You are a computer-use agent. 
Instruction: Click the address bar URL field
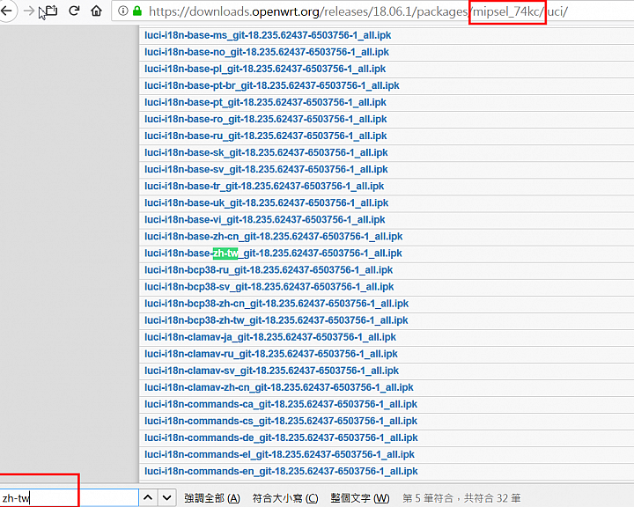point(372,11)
